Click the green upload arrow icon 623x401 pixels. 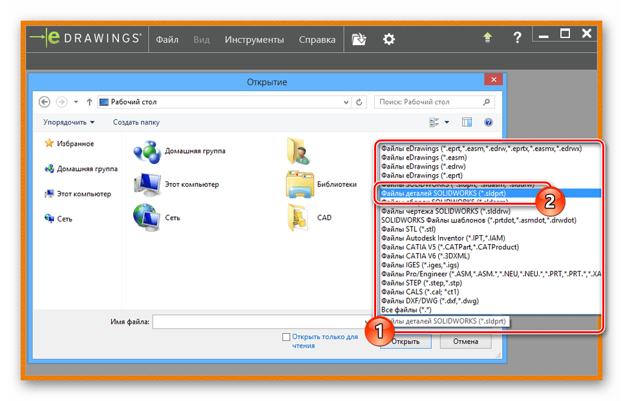(x=487, y=37)
